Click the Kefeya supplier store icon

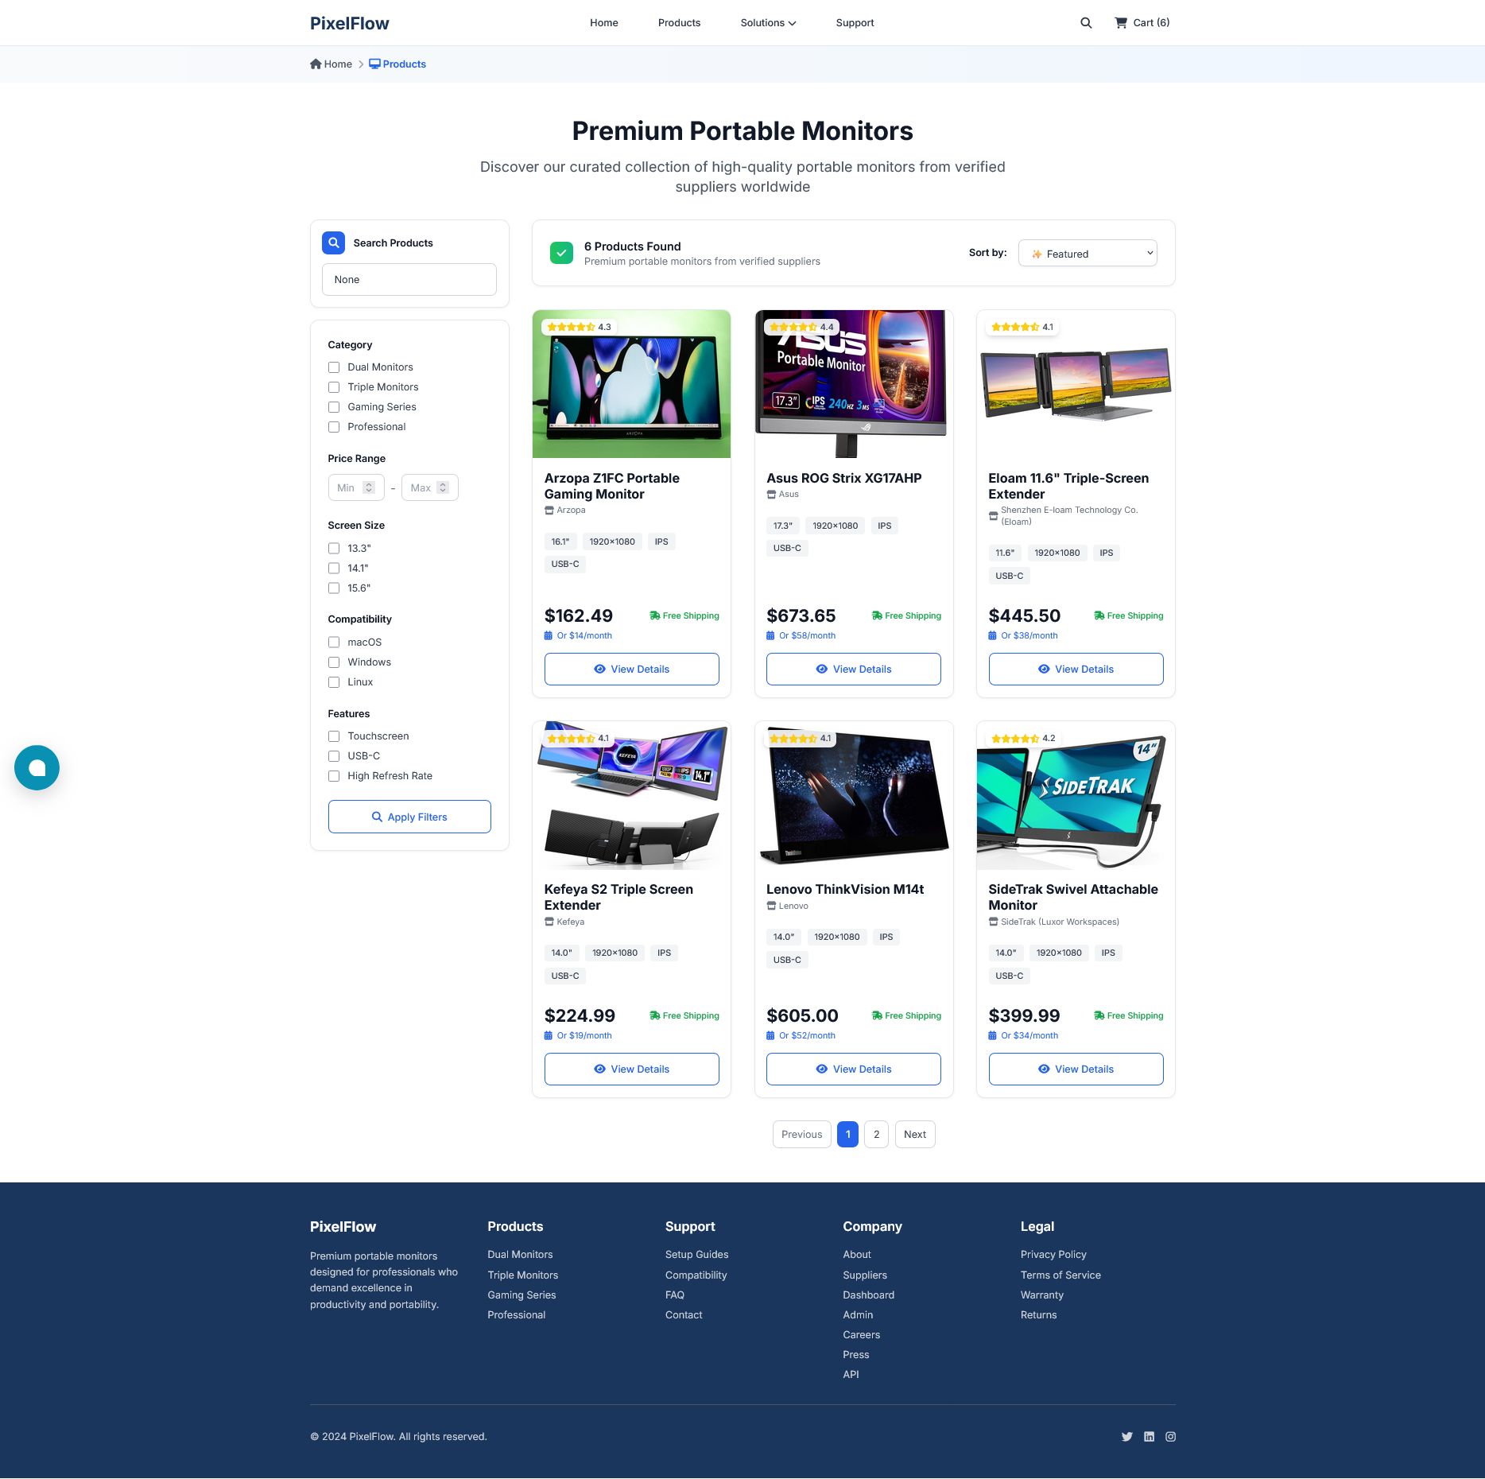coord(549,922)
